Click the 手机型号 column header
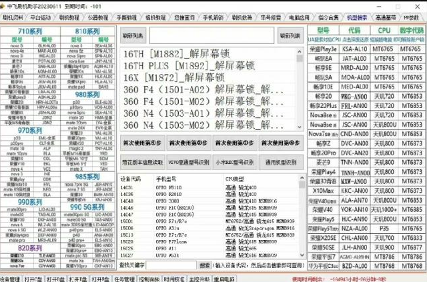This screenshot has height=282, width=427. [x=166, y=179]
